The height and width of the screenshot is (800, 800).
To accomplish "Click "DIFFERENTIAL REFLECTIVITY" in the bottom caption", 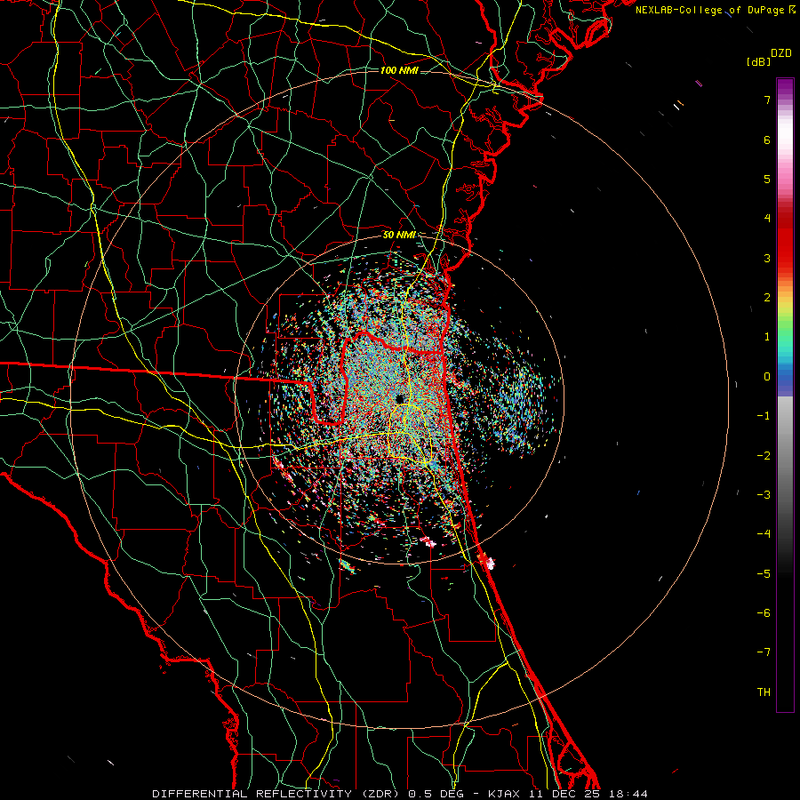I will coord(252,794).
